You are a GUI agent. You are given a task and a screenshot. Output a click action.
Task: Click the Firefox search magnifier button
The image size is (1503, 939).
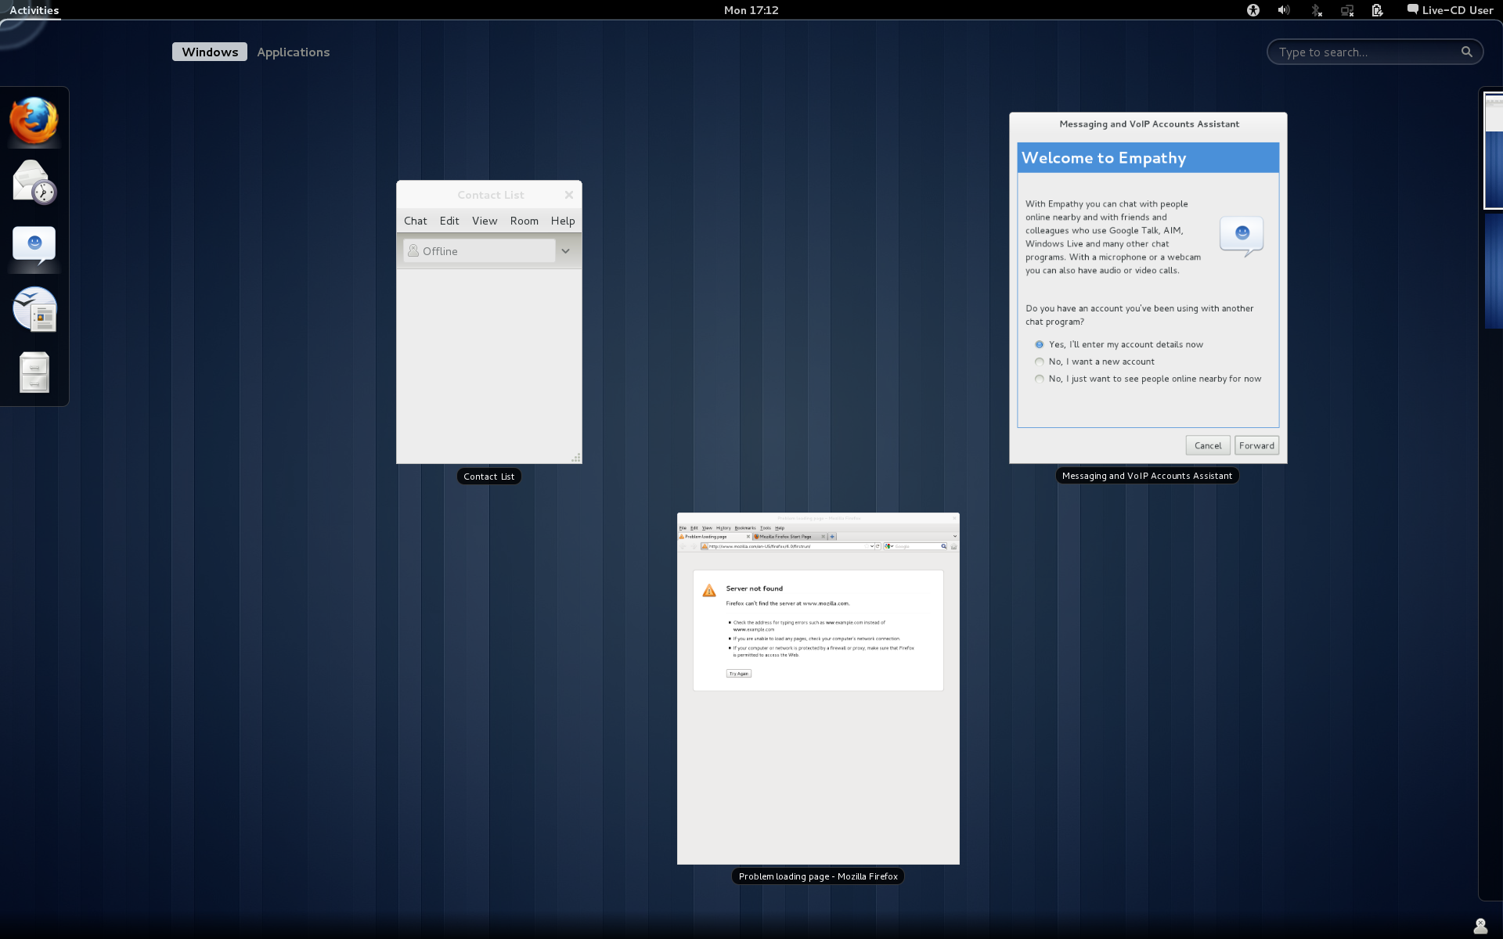tap(944, 546)
